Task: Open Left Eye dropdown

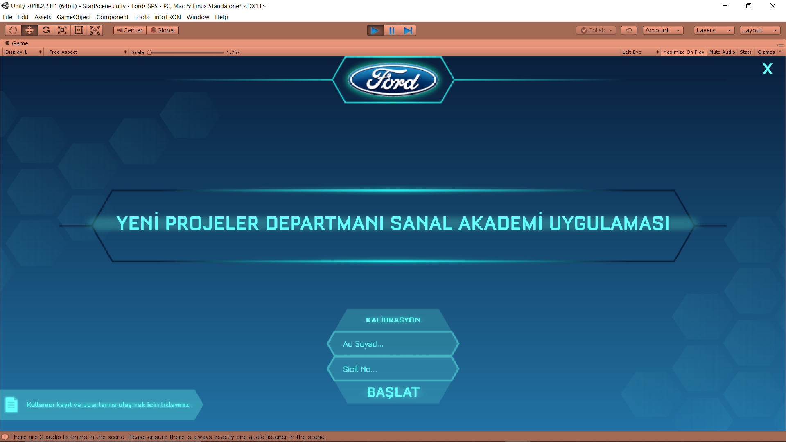Action: pyautogui.click(x=640, y=52)
